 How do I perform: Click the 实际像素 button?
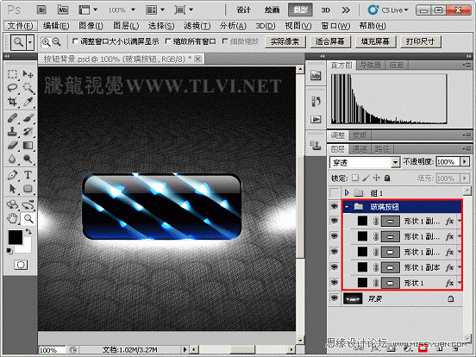285,41
